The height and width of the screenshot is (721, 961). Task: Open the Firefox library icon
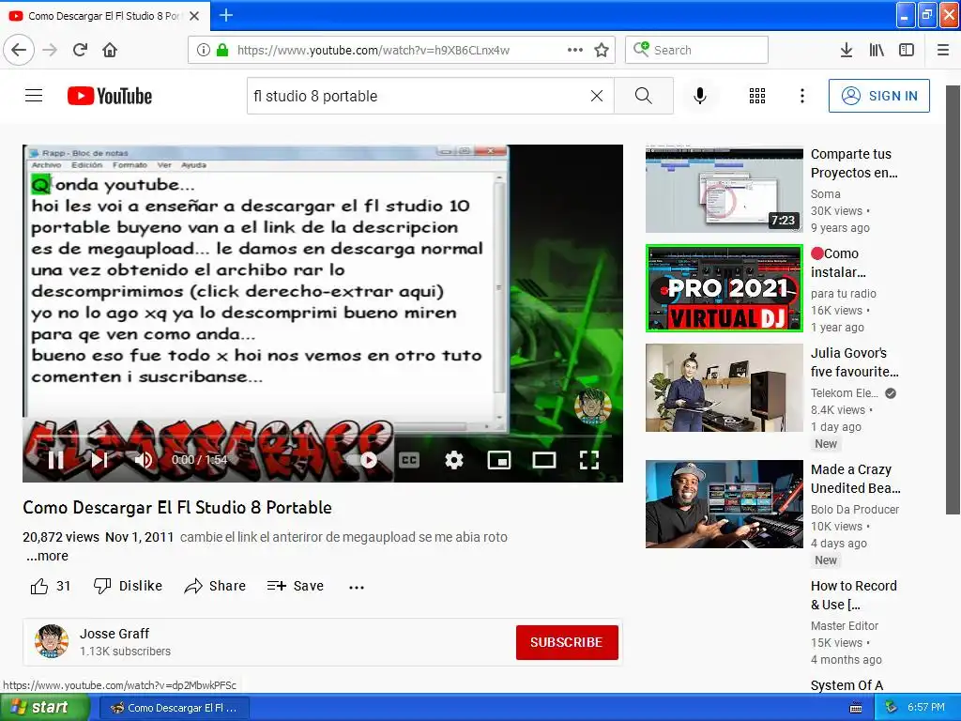click(x=877, y=50)
